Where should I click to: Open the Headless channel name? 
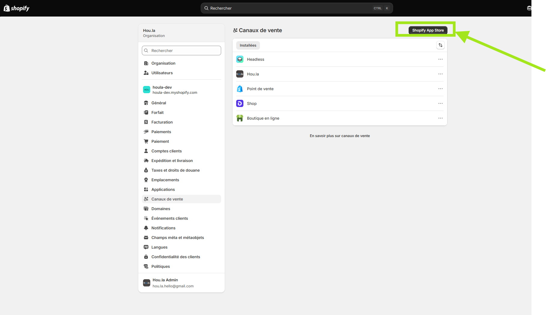(256, 59)
